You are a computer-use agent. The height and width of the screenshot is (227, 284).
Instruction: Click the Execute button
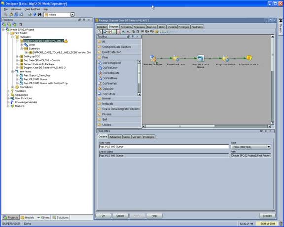267,216
